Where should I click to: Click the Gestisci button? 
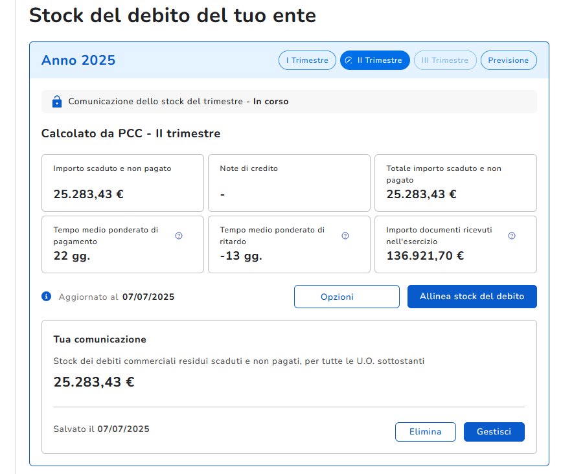[x=494, y=432]
